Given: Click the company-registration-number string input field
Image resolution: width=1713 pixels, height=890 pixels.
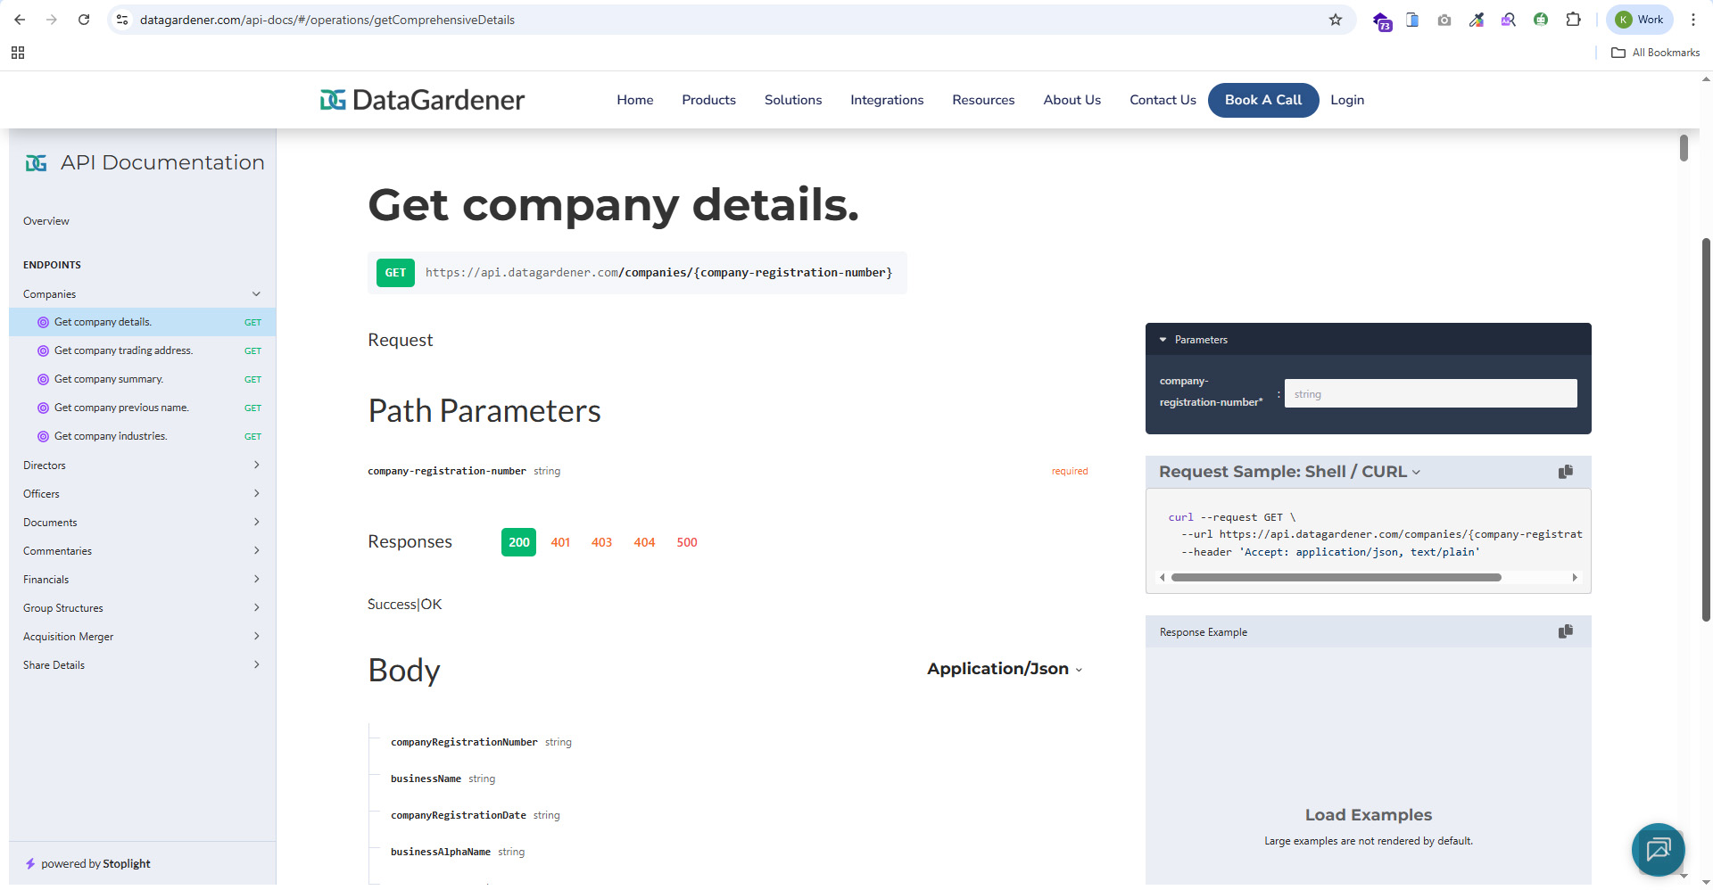Looking at the screenshot, I should click(x=1430, y=393).
